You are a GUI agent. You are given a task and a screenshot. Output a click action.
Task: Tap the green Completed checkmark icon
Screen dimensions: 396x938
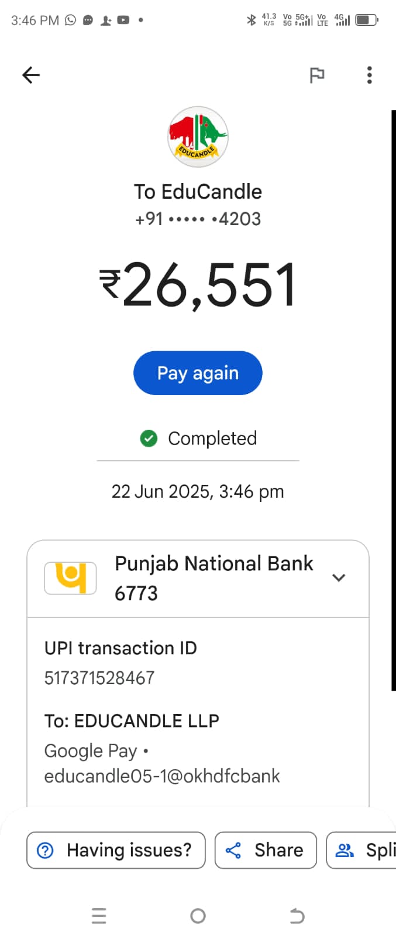pyautogui.click(x=149, y=438)
